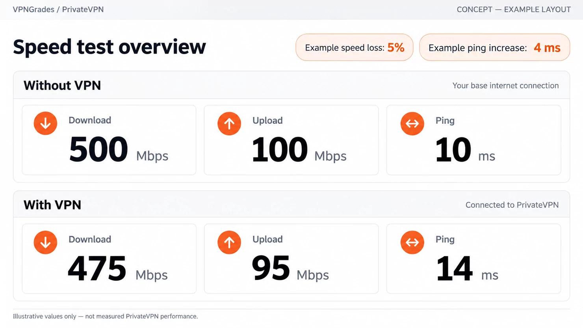Screen dimensions: 583x328
Task: Click the With VPN section title
Action: click(x=52, y=205)
